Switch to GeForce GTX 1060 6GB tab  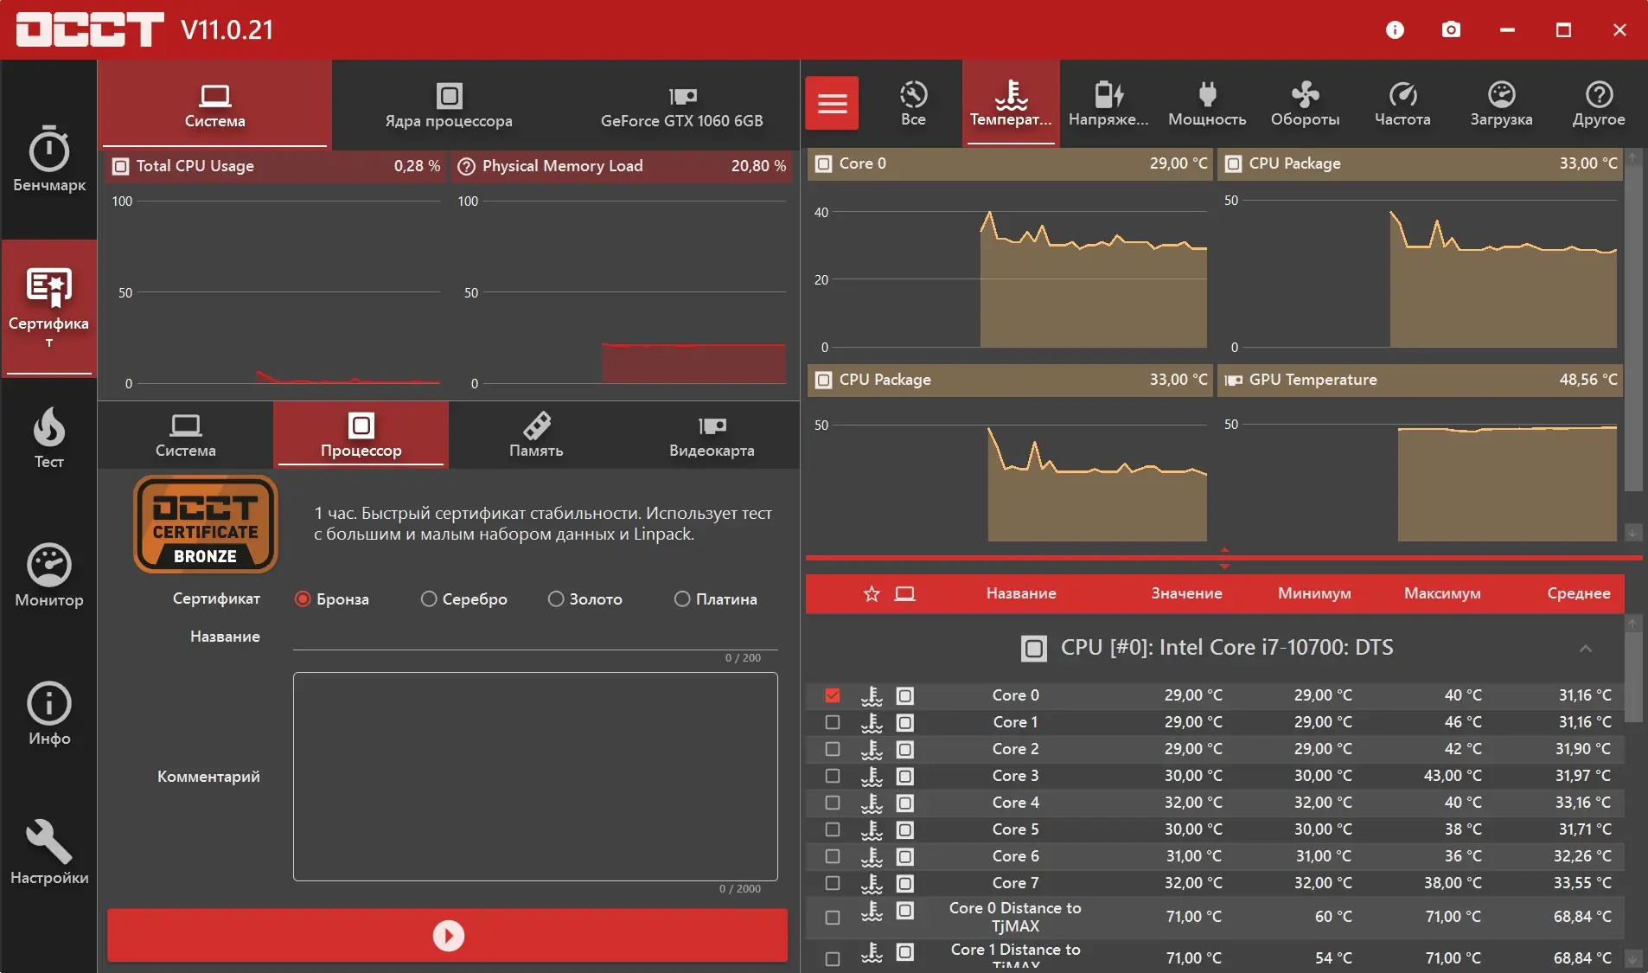point(682,105)
